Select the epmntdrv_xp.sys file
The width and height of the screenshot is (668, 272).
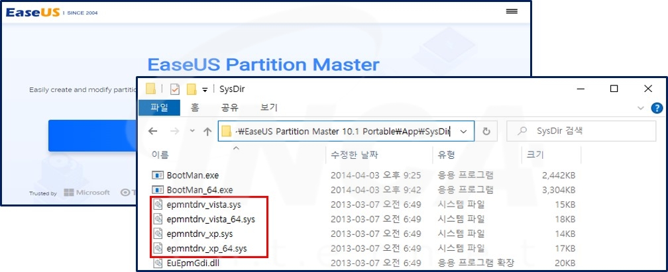click(x=200, y=234)
